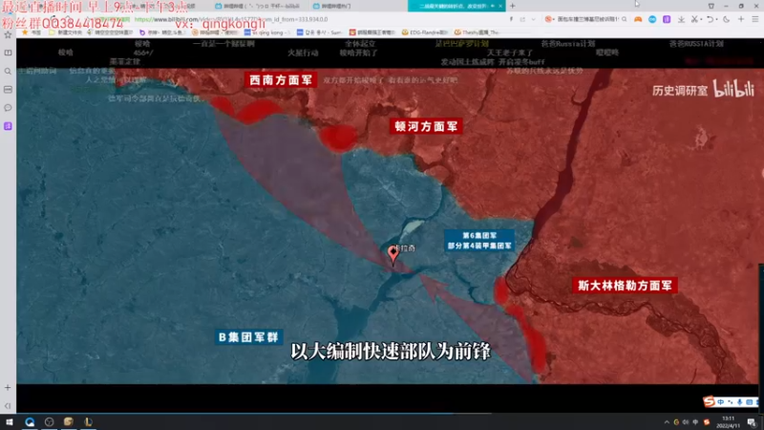Click the 第6集团军 blue map label

click(480, 241)
